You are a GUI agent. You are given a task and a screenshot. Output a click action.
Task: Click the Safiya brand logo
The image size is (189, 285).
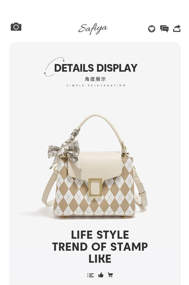[93, 29]
